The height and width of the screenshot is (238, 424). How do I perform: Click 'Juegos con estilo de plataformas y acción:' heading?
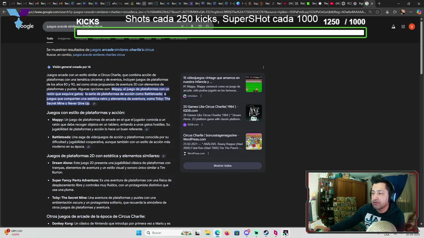[x=86, y=113]
